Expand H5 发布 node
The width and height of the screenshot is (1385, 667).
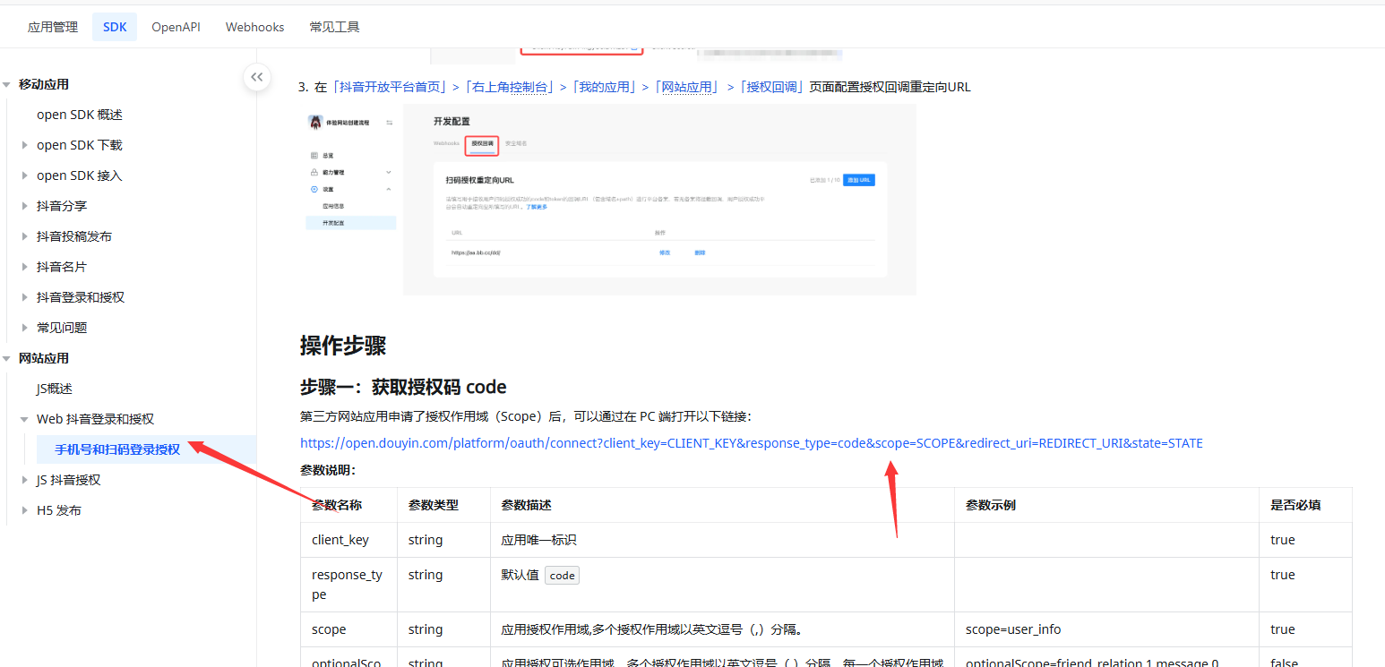[x=25, y=510]
